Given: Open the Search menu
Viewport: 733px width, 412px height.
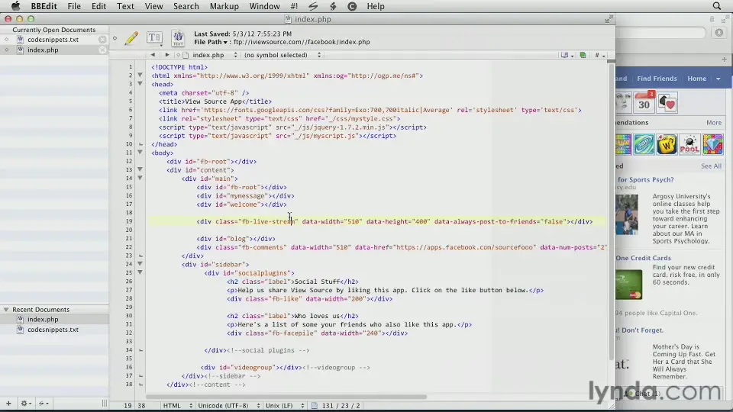Looking at the screenshot, I should 186,6.
